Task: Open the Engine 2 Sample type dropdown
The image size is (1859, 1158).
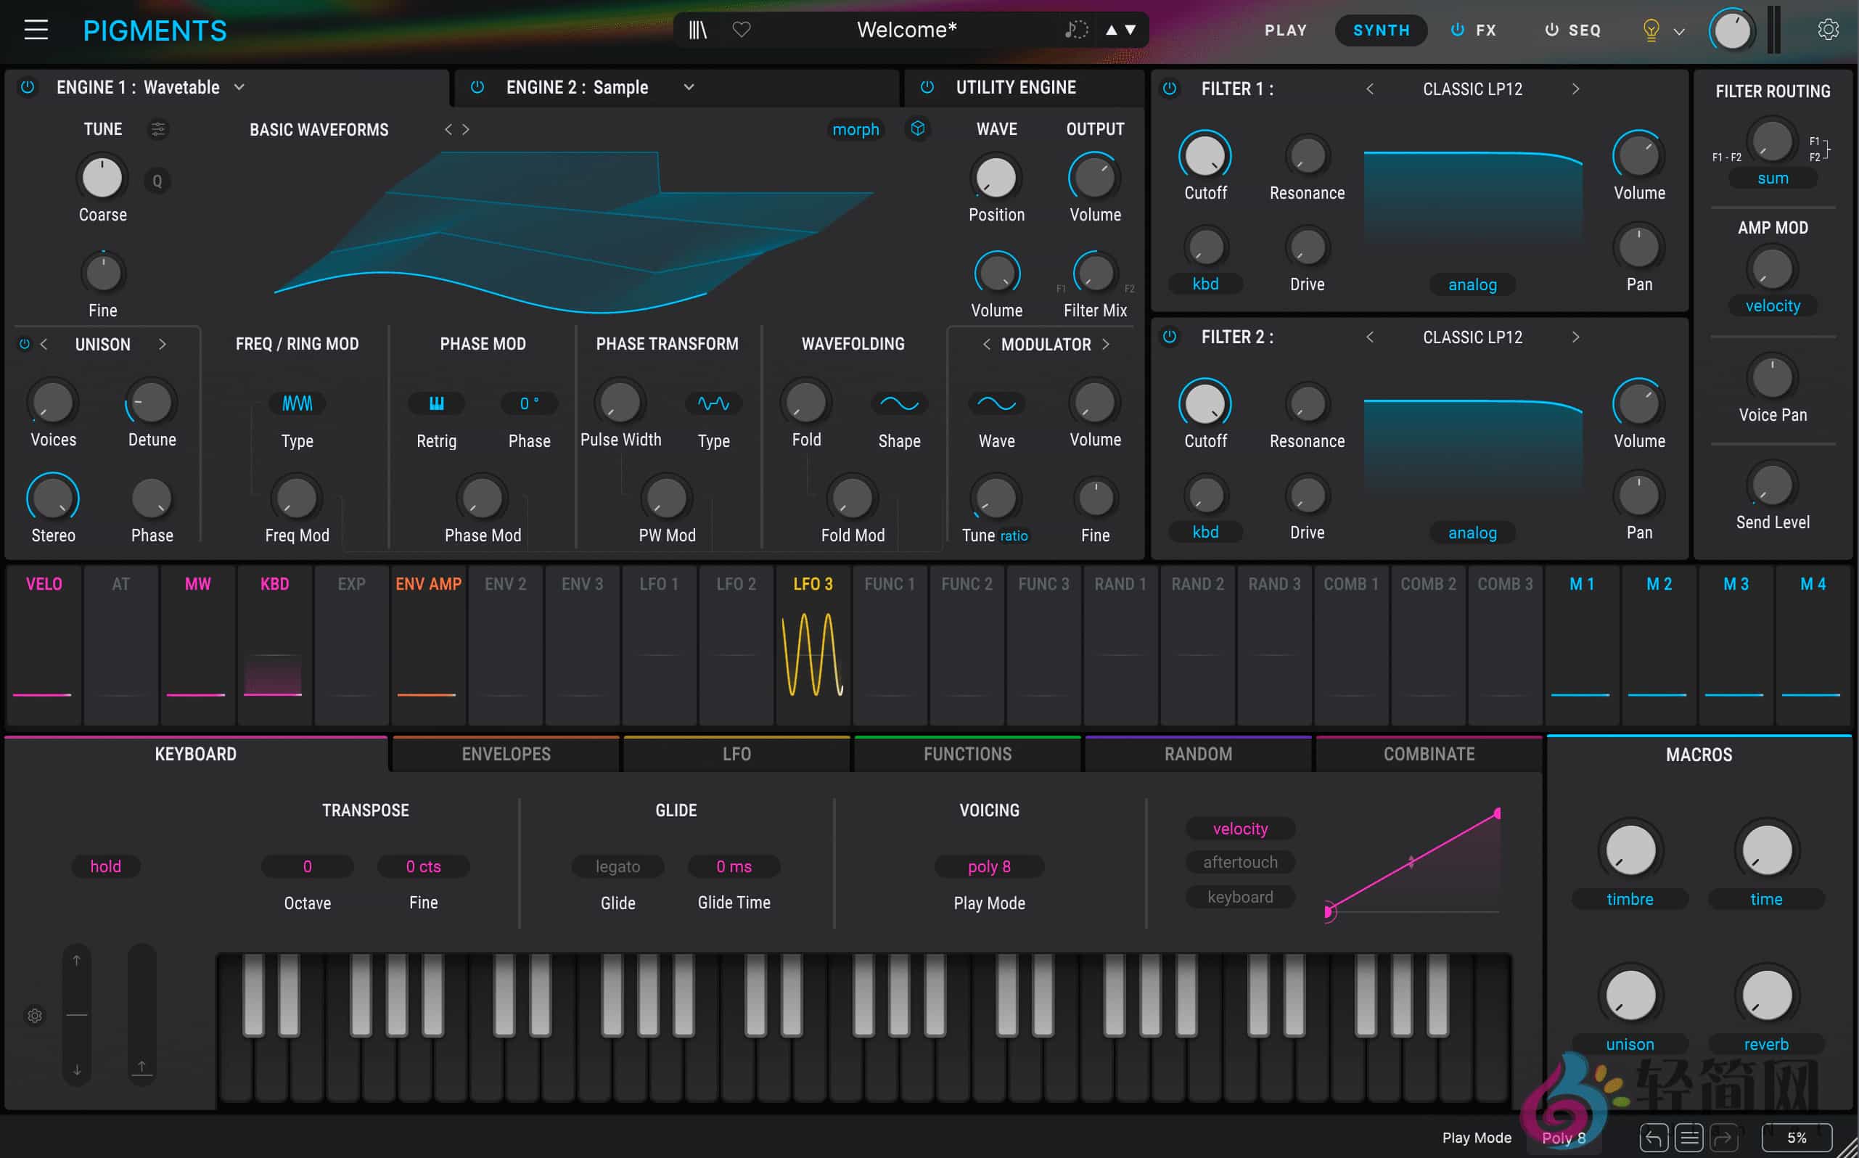Action: (x=688, y=87)
